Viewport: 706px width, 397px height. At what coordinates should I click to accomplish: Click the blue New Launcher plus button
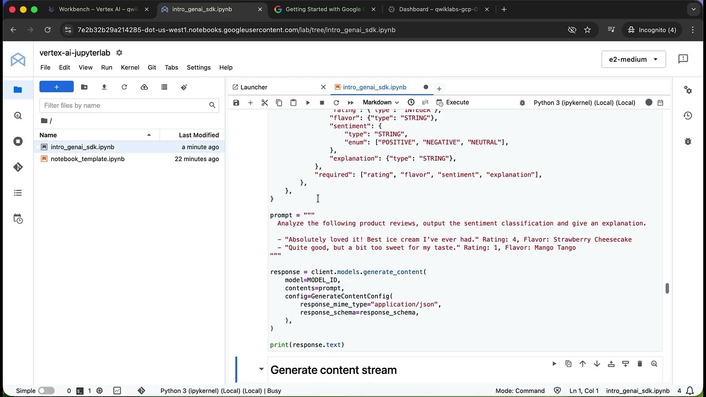pyautogui.click(x=56, y=87)
